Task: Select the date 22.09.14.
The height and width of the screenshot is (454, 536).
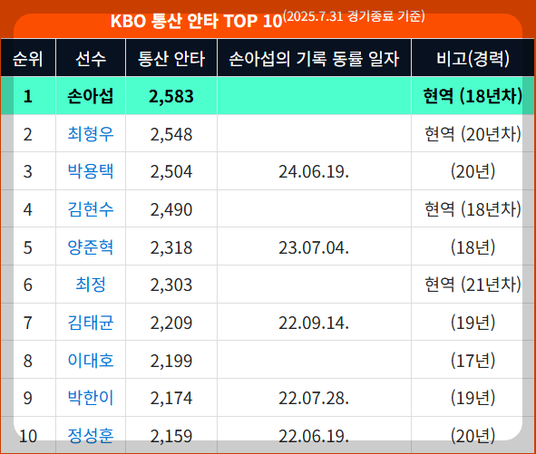Action: tap(314, 324)
